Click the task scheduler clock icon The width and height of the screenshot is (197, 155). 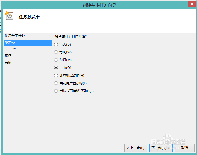(x=9, y=16)
